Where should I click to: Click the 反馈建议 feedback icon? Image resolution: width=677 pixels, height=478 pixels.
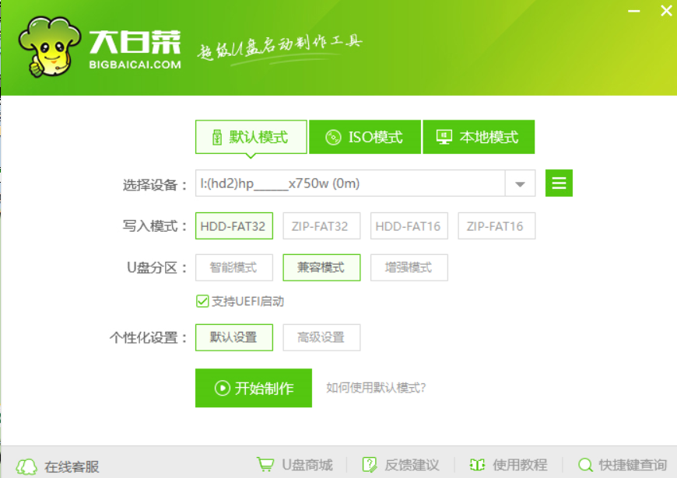(369, 465)
